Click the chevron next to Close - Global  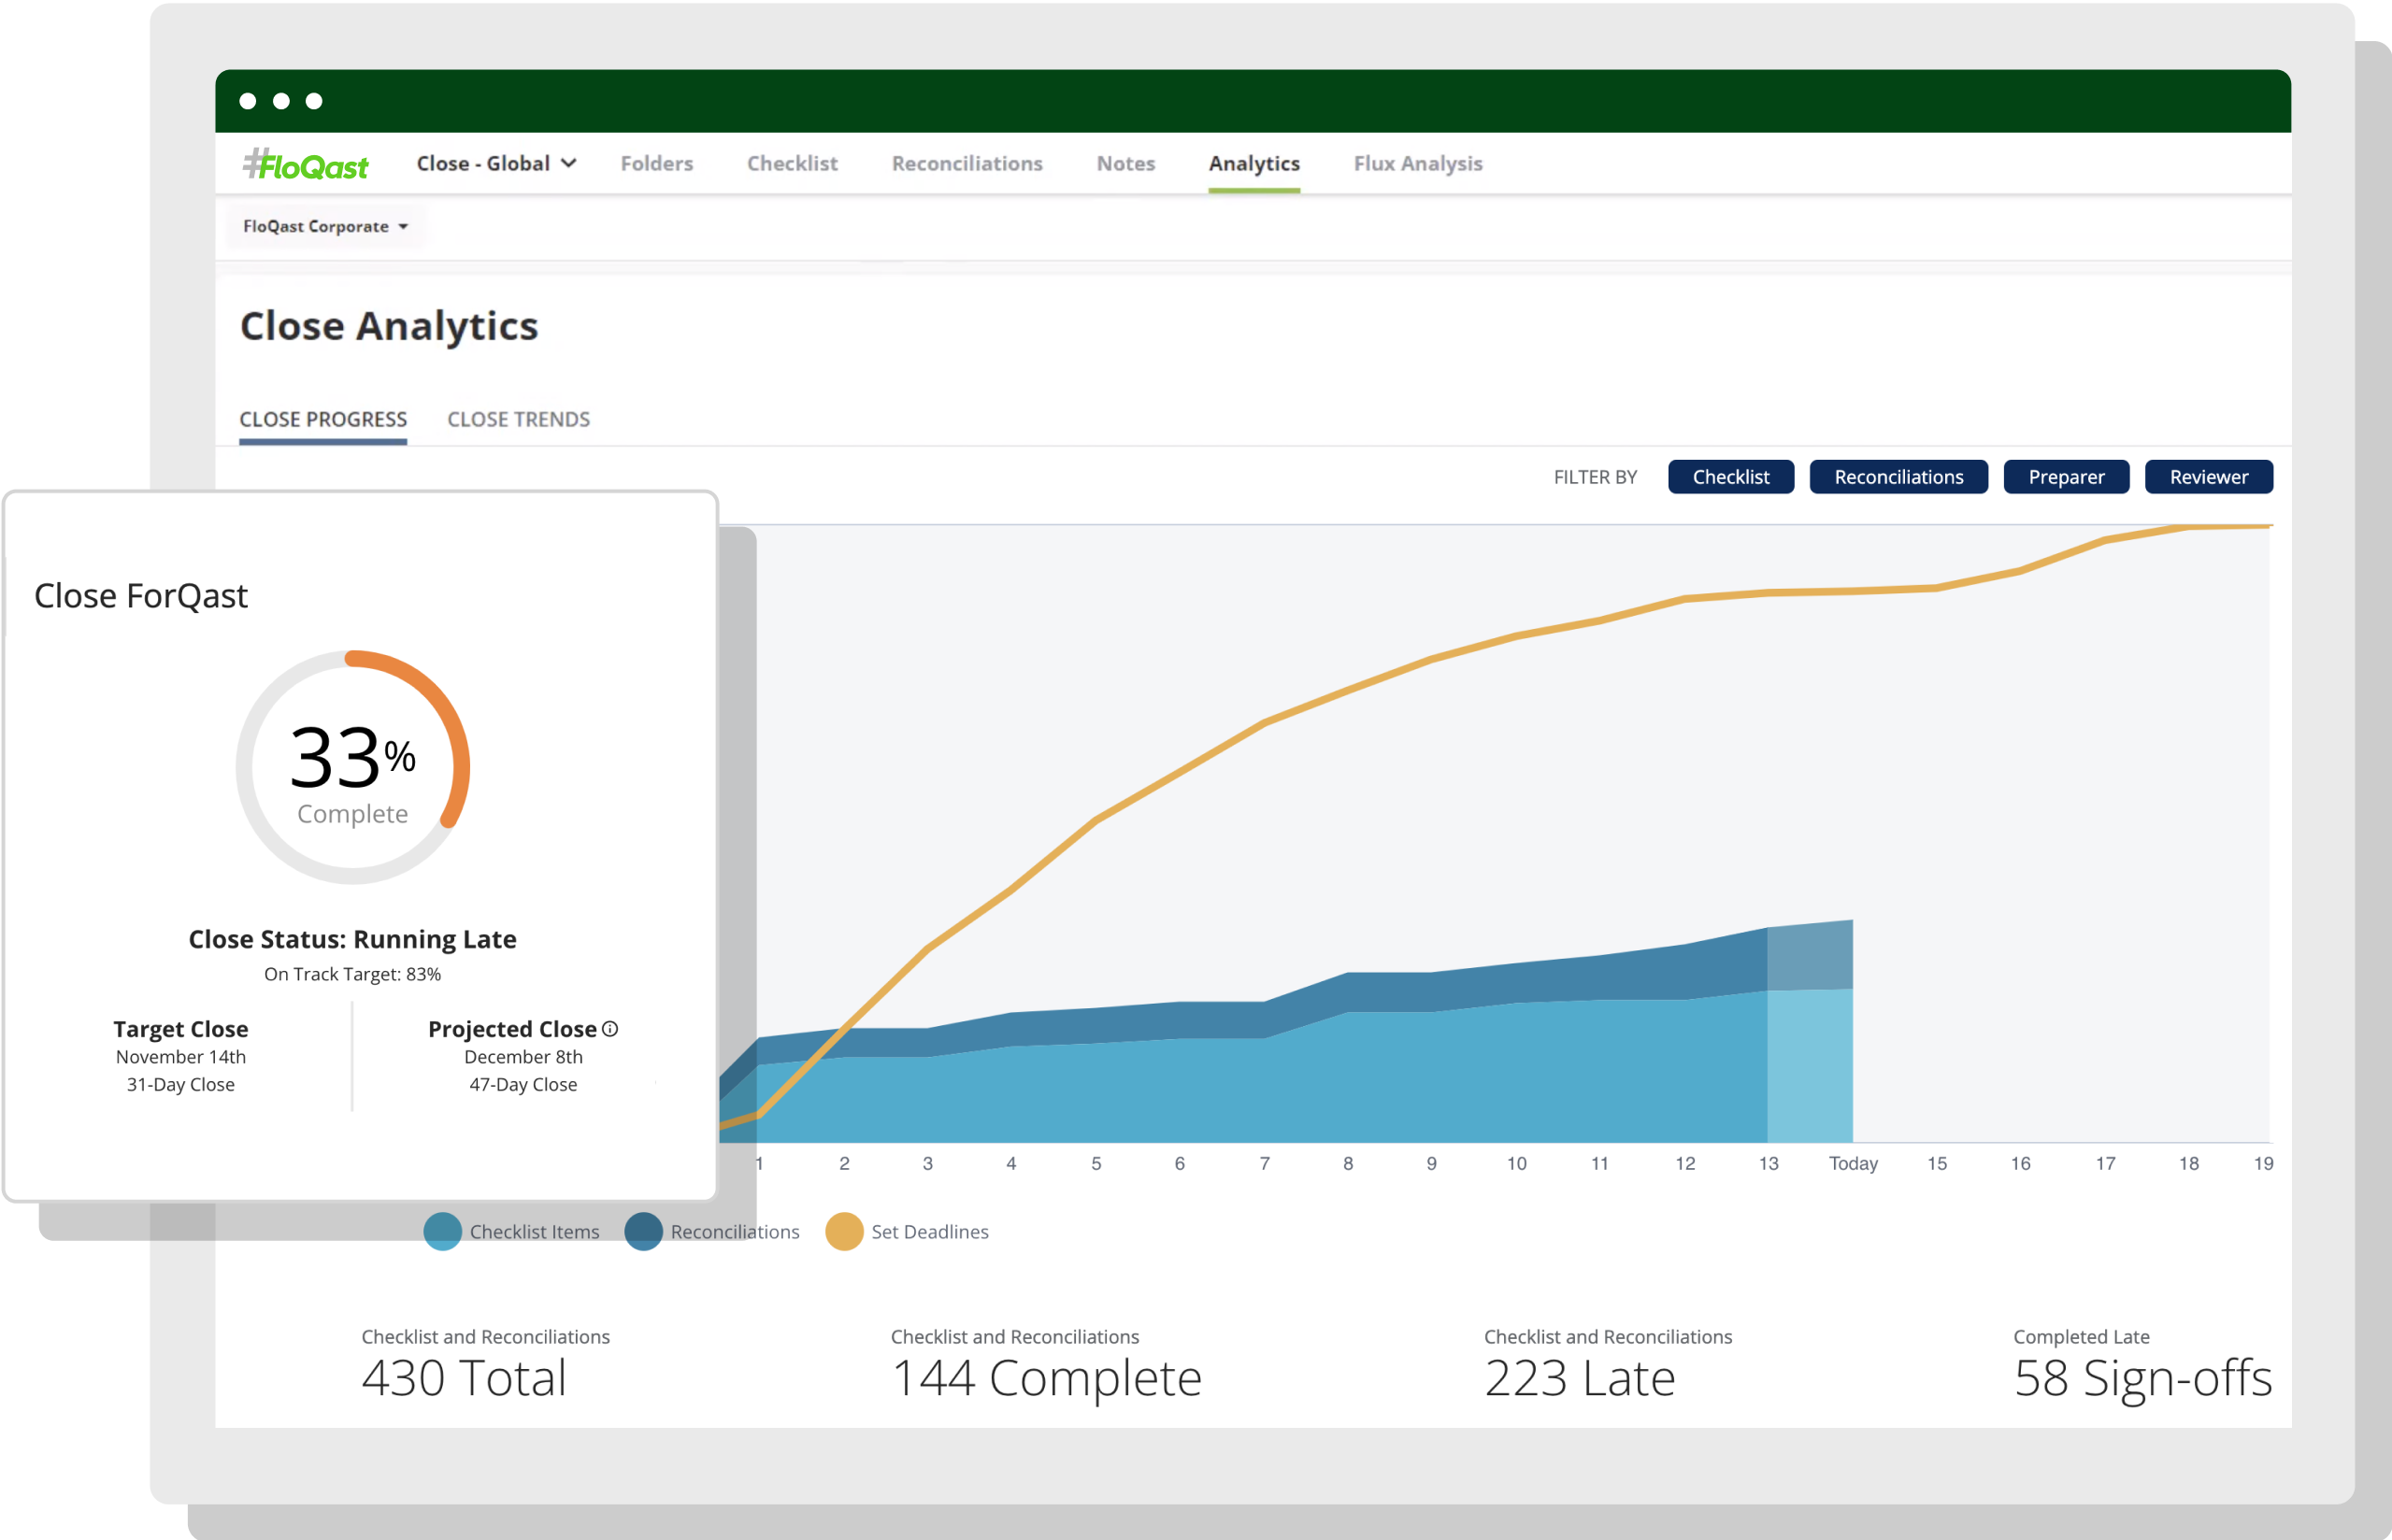click(568, 163)
